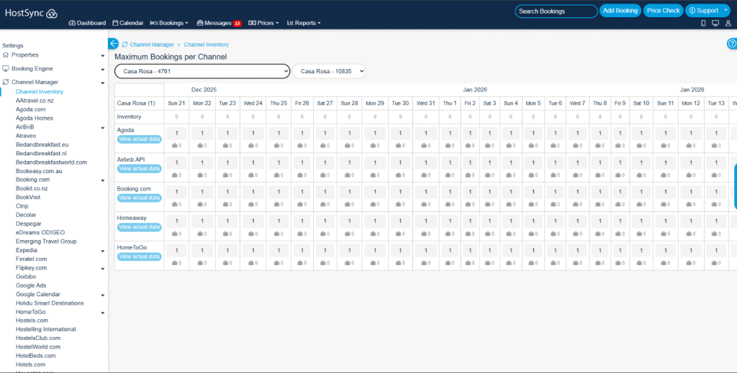Click the Add Booking button
Image resolution: width=737 pixels, height=373 pixels.
click(x=620, y=11)
